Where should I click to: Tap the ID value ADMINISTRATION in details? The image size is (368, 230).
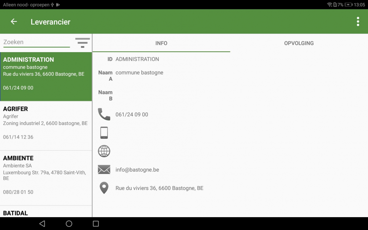(x=137, y=59)
